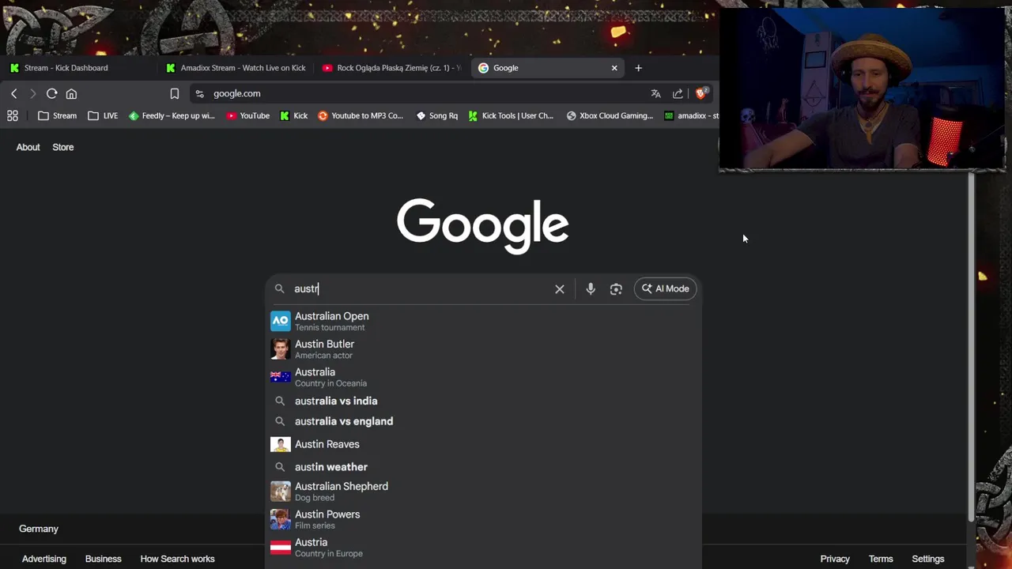1012x569 pixels.
Task: Click the page vertical scrollbar
Action: (972, 348)
